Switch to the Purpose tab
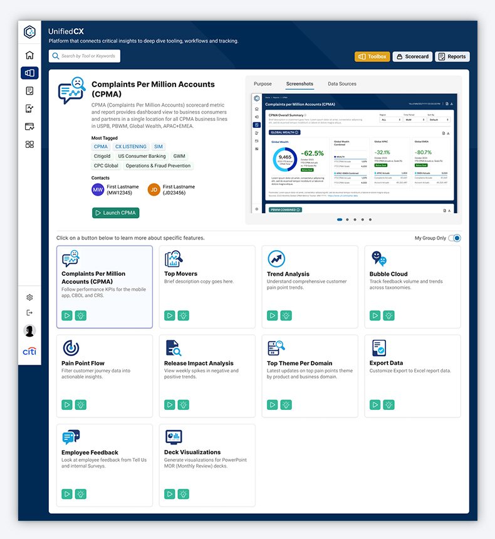This screenshot has height=539, width=495. [x=263, y=83]
